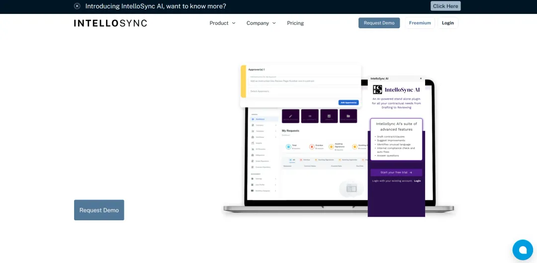Close the IntelloSync AI plugin panel

pos(421,78)
